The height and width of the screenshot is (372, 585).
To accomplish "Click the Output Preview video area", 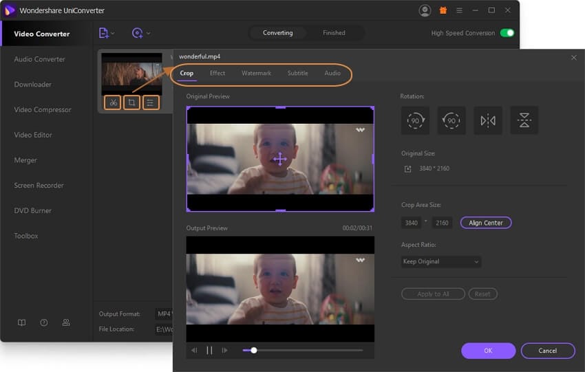I will pyautogui.click(x=280, y=289).
